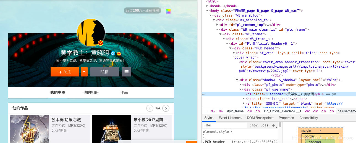Viewport: 356px width, 143px height.
Task: Collapse the WB_main clearfix div node
Action: tap(217, 30)
